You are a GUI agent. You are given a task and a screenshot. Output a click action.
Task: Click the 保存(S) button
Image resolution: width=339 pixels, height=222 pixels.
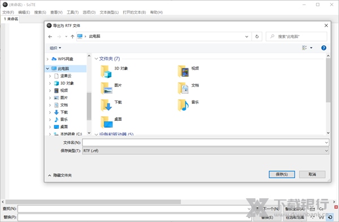tap(282, 175)
